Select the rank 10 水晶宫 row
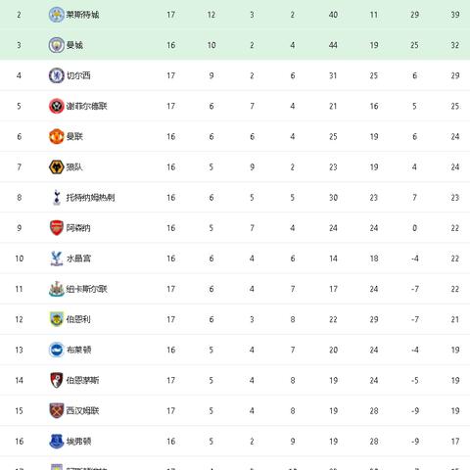This screenshot has width=470, height=470. point(235,258)
